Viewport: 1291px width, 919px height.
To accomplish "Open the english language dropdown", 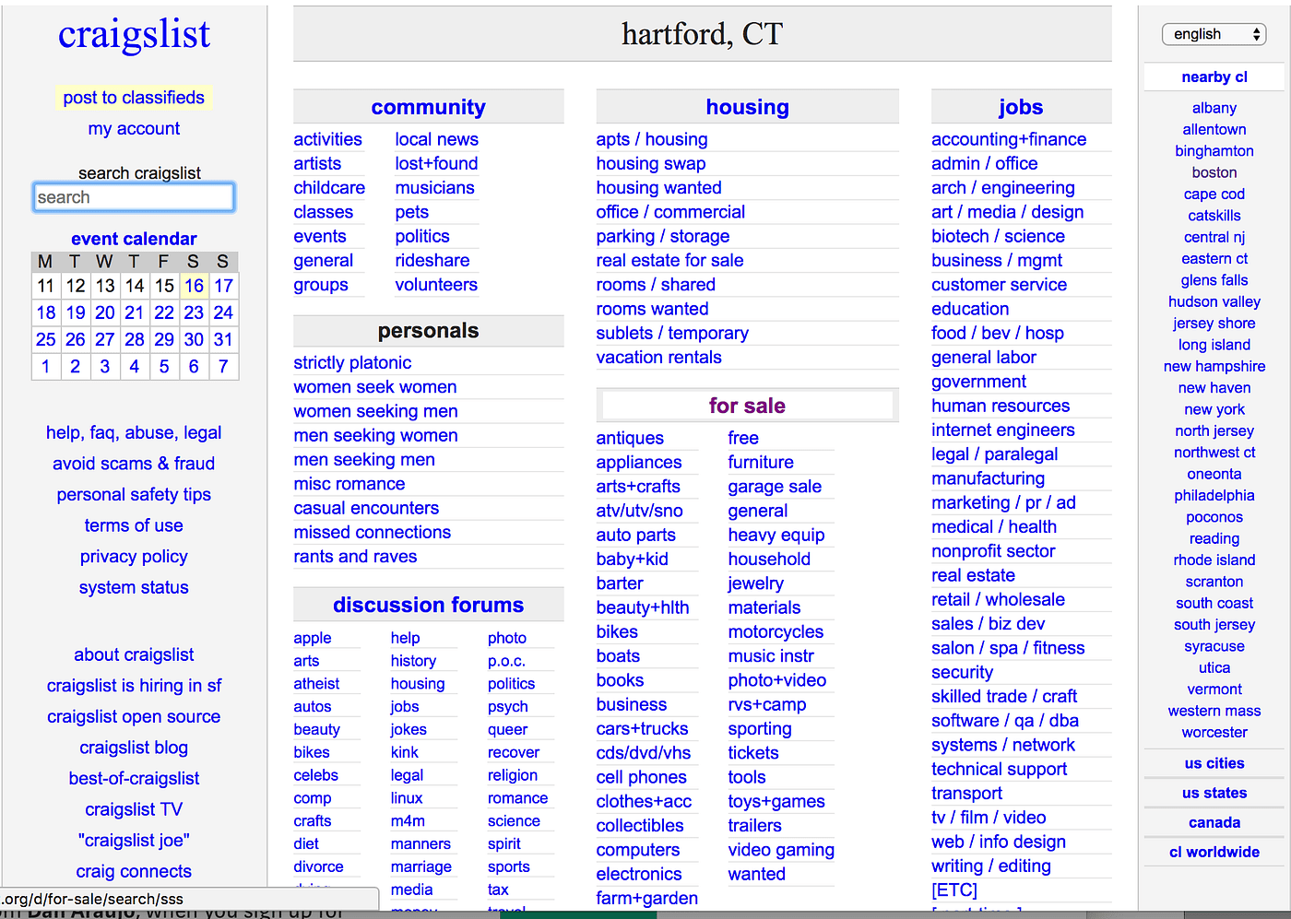I will click(1214, 34).
